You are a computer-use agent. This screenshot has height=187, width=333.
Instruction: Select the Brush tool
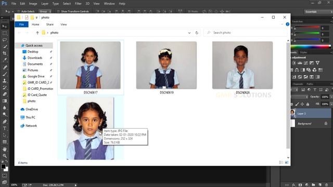pos(5,74)
